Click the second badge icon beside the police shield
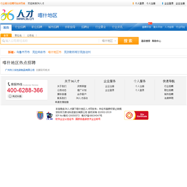Image resolution: width=187 pixels, height=187 pixels. pyautogui.click(x=49, y=116)
